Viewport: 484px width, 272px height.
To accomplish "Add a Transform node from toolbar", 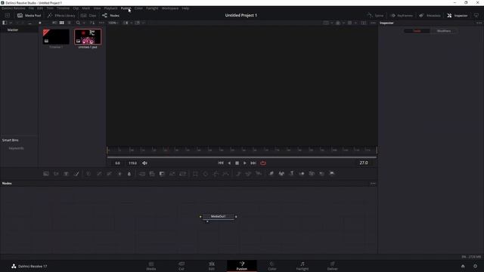I will (x=183, y=174).
